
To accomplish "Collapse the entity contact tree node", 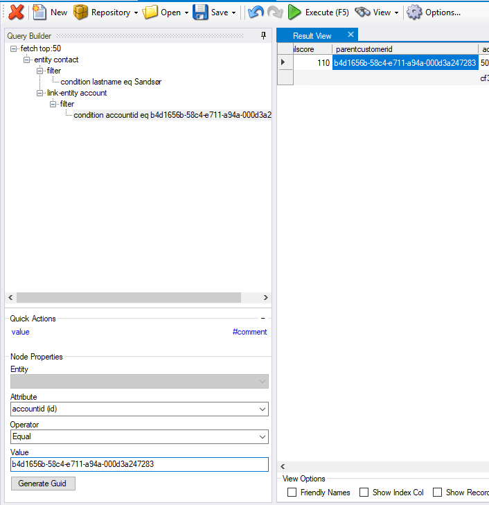I will click(27, 60).
